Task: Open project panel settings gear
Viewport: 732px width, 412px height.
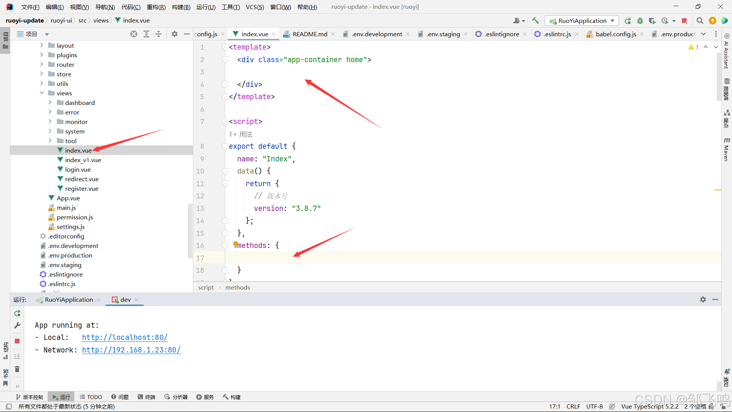Action: pyautogui.click(x=175, y=34)
